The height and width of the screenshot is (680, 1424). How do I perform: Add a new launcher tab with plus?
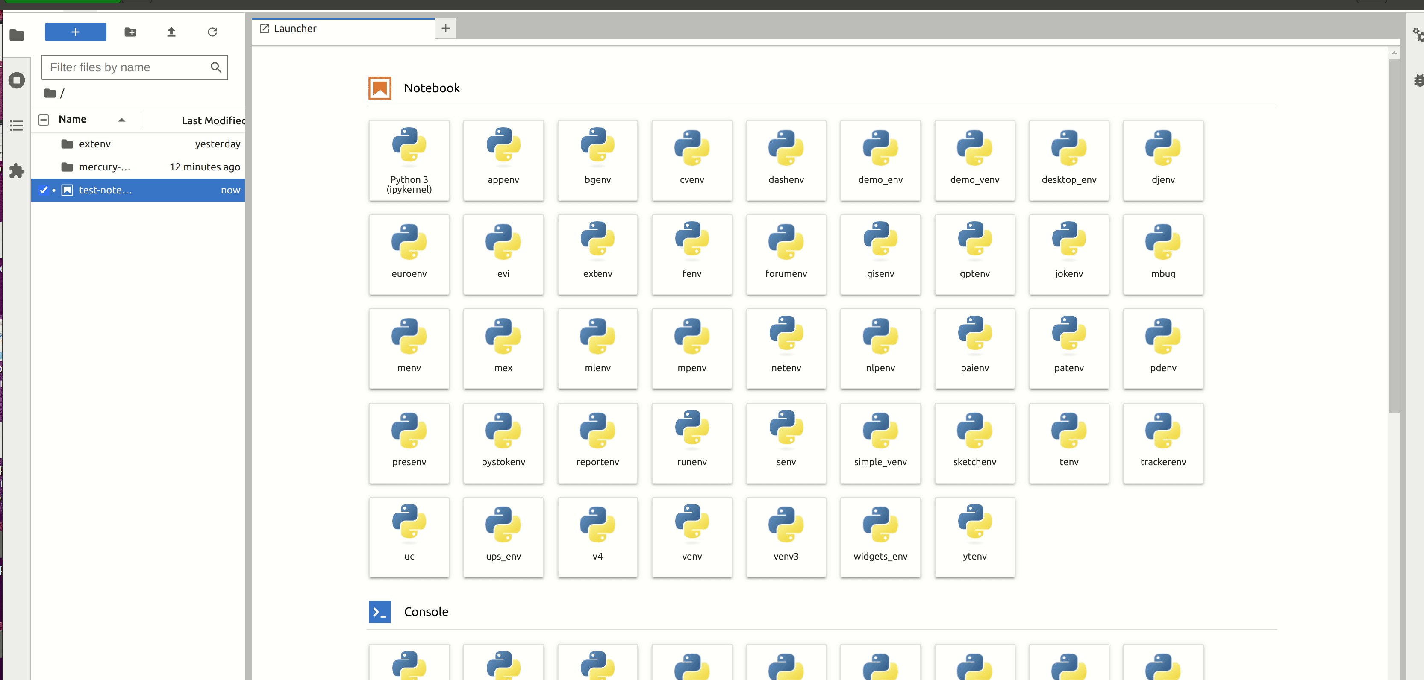click(446, 28)
